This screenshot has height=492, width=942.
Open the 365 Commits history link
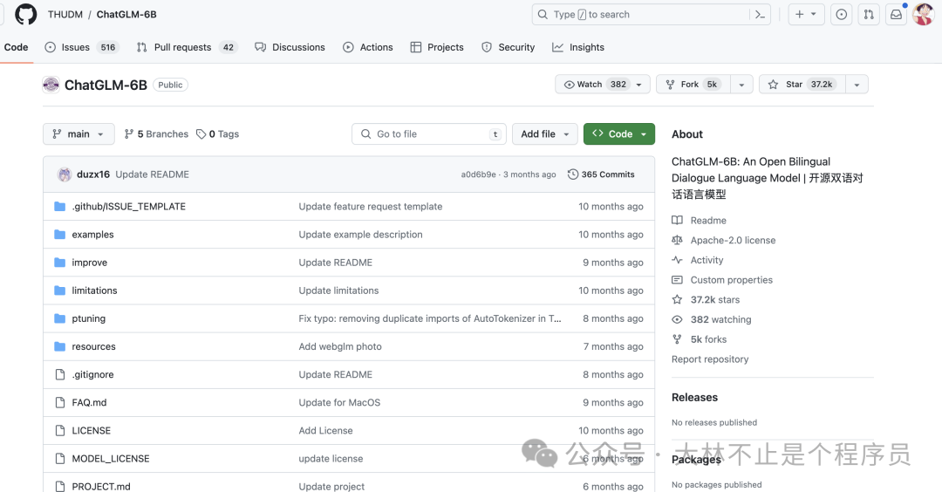point(601,174)
